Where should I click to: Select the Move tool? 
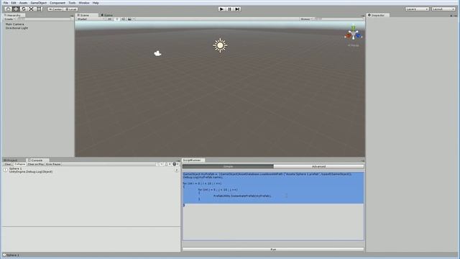[x=16, y=9]
